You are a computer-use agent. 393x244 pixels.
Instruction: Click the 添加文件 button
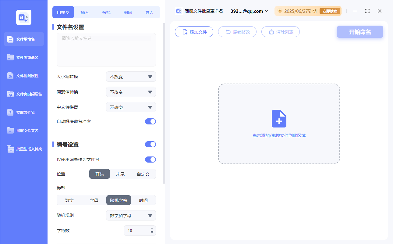tap(194, 31)
